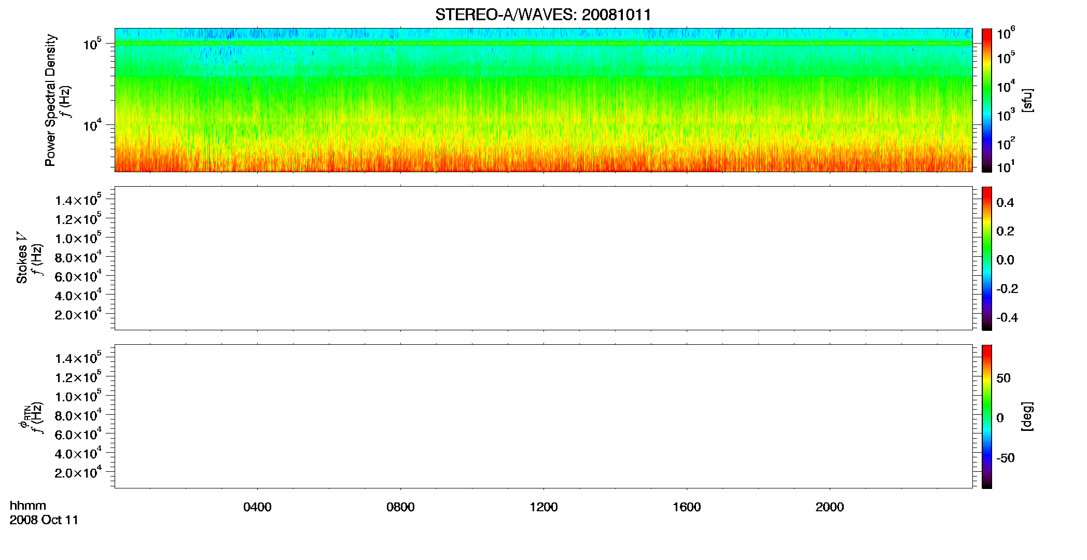Click the empty Stokes V plot panel
This screenshot has height=560, width=1087.
click(543, 258)
